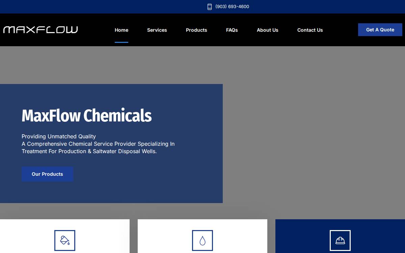Open the Services menu item
This screenshot has height=253, width=405.
pyautogui.click(x=157, y=30)
